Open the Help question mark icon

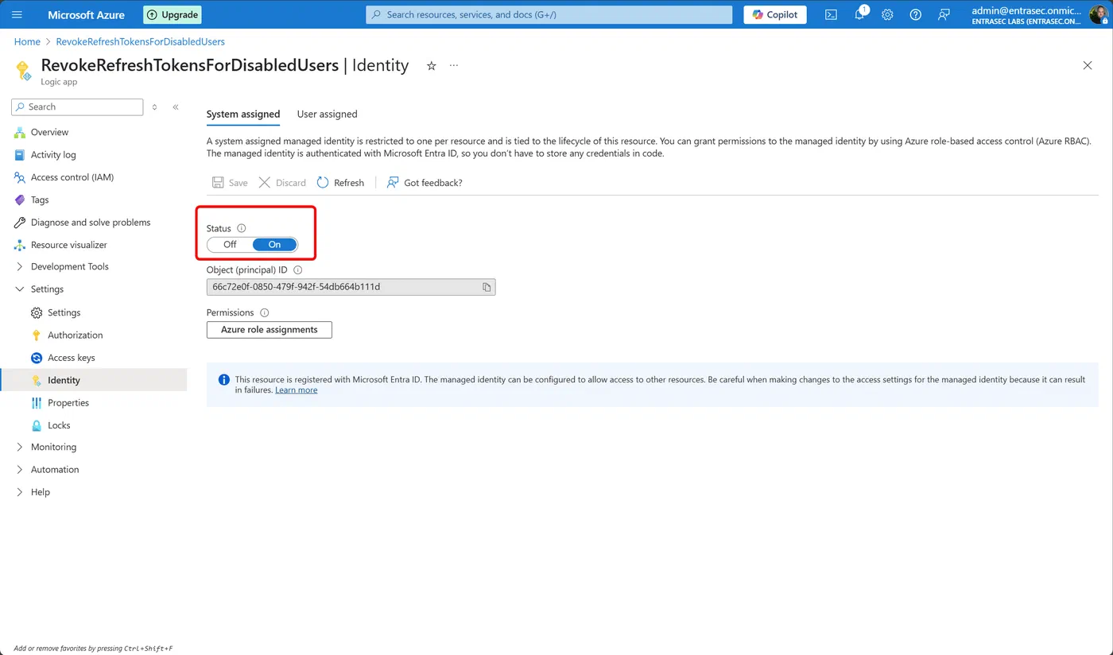coord(915,14)
